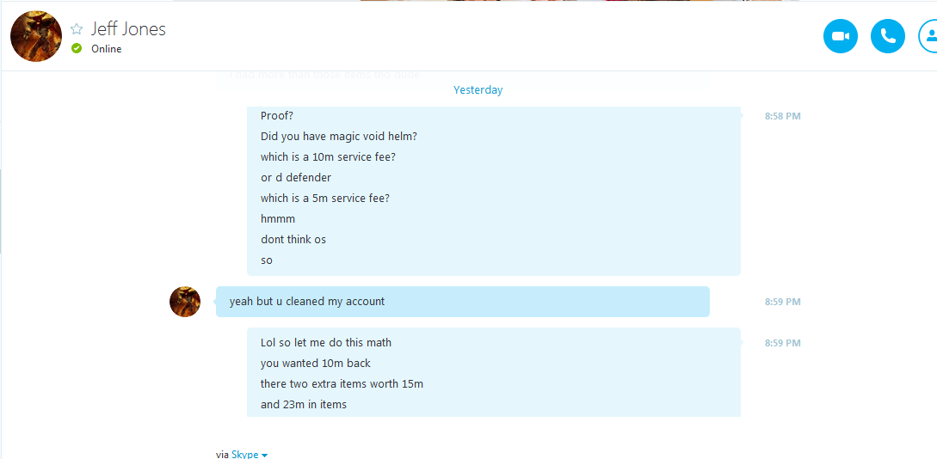Click the Skype link in message footer
Image resolution: width=937 pixels, height=459 pixels.
pos(245,454)
